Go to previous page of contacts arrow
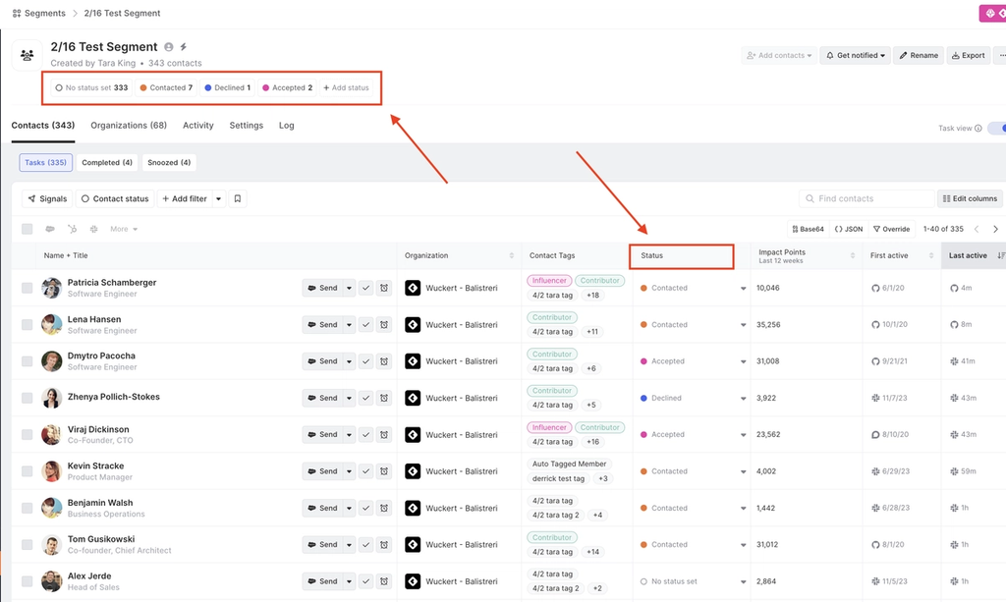Viewport: 1006px width, 602px height. tap(977, 229)
